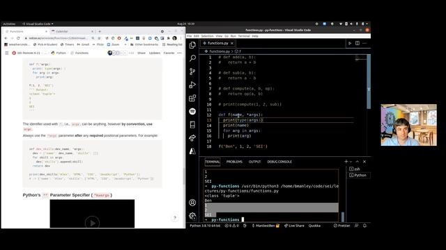The image size is (446, 250).
Task: Click the Live Share status bar button
Action: (x=294, y=226)
